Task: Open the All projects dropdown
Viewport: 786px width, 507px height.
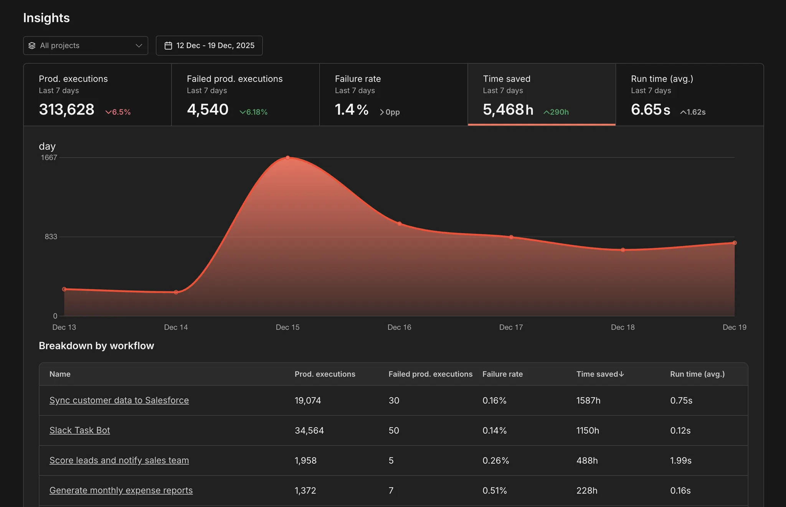Action: 86,45
